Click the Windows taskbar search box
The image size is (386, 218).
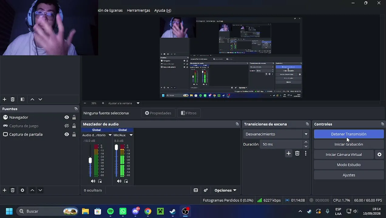[48, 211]
